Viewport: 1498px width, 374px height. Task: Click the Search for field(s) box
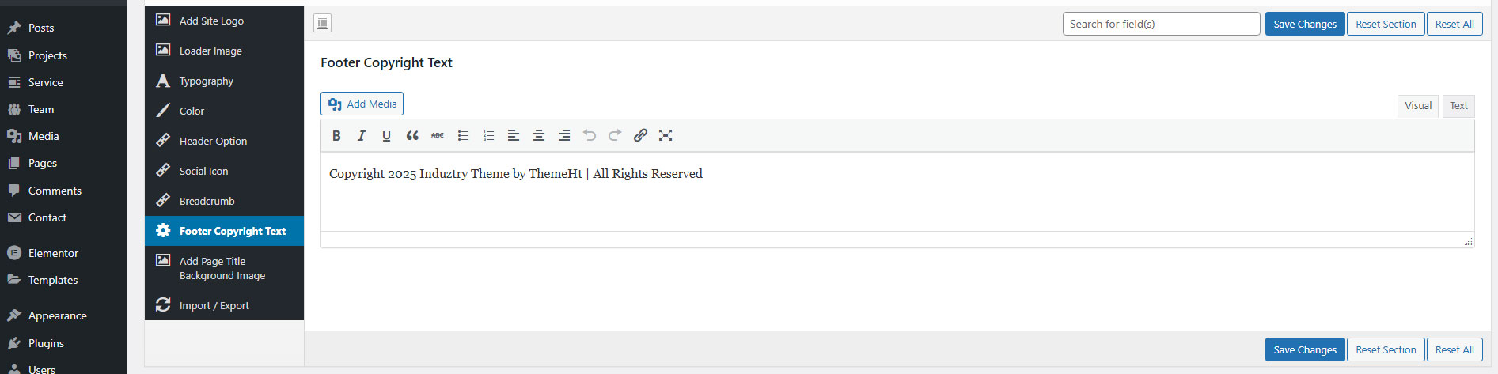[x=1161, y=24]
